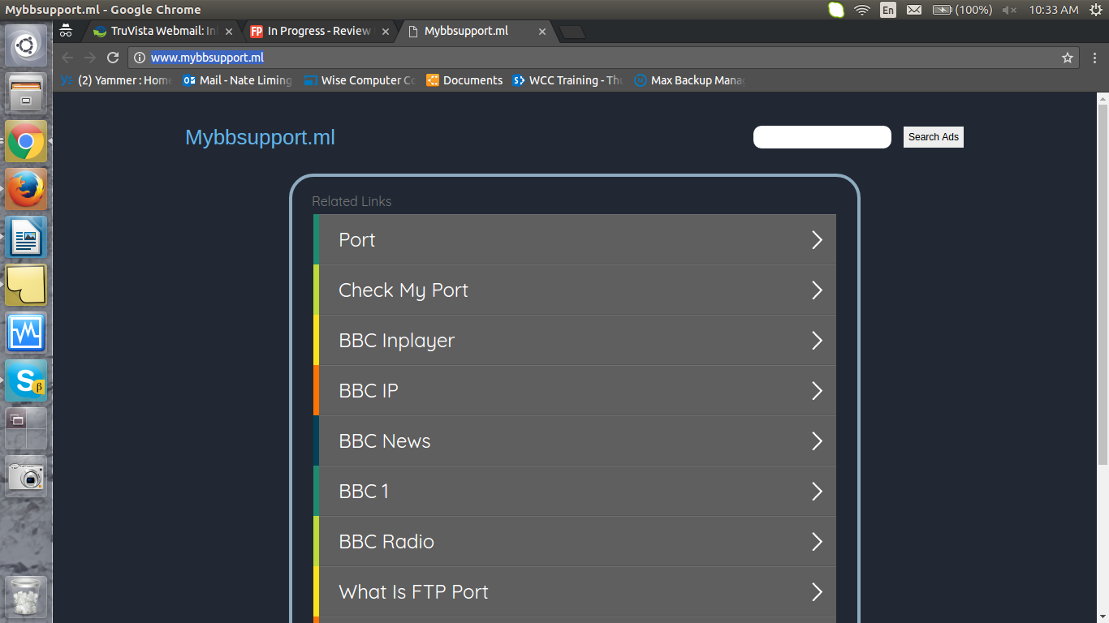
Task: Open the workspace switcher
Action: click(26, 428)
